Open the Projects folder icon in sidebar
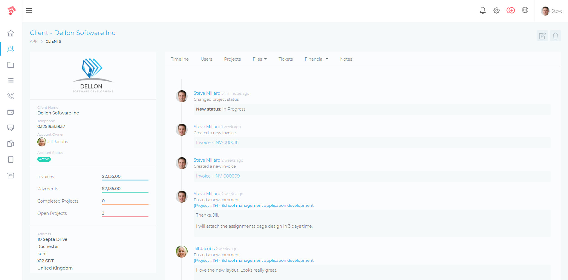 pyautogui.click(x=10, y=65)
